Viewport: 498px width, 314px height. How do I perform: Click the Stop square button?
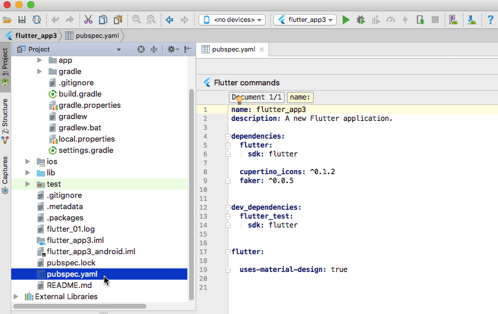pyautogui.click(x=435, y=20)
